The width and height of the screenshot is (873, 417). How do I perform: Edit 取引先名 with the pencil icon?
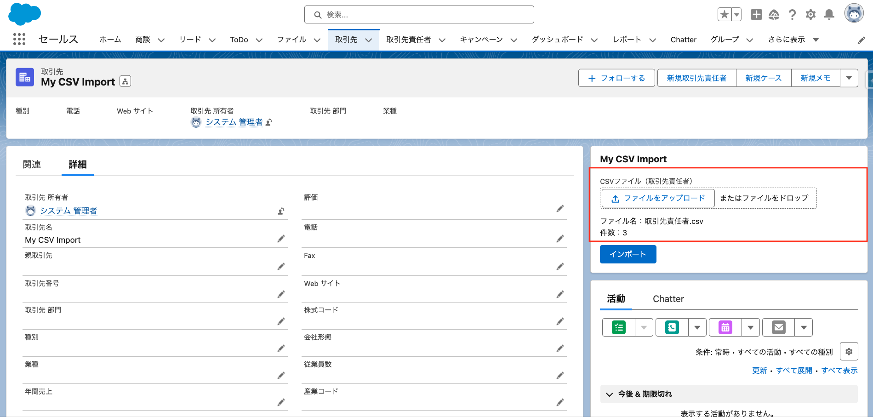[281, 239]
